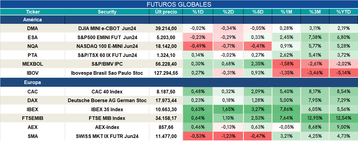Click the Europa section header row

click(179, 83)
